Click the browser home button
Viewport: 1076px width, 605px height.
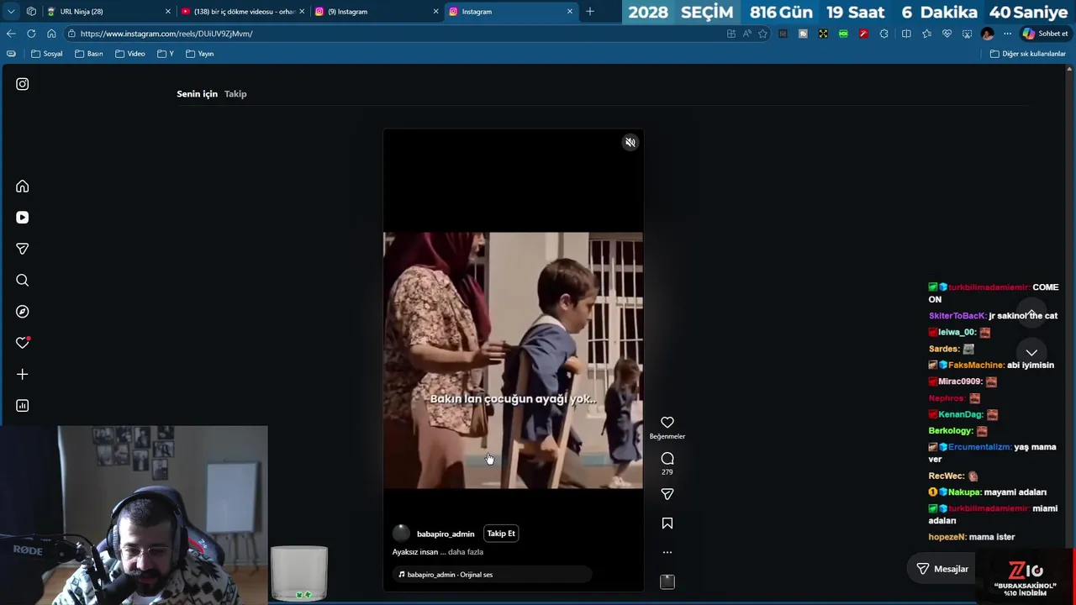pos(51,34)
